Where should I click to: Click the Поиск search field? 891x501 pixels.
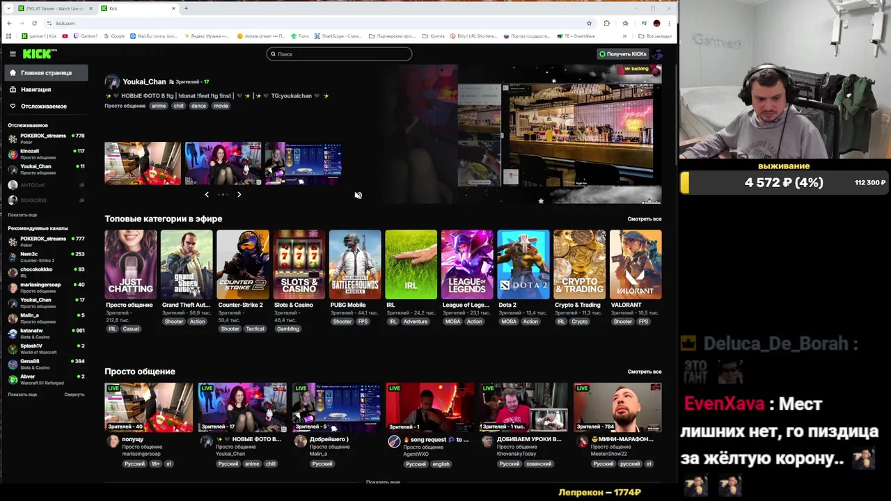click(339, 54)
